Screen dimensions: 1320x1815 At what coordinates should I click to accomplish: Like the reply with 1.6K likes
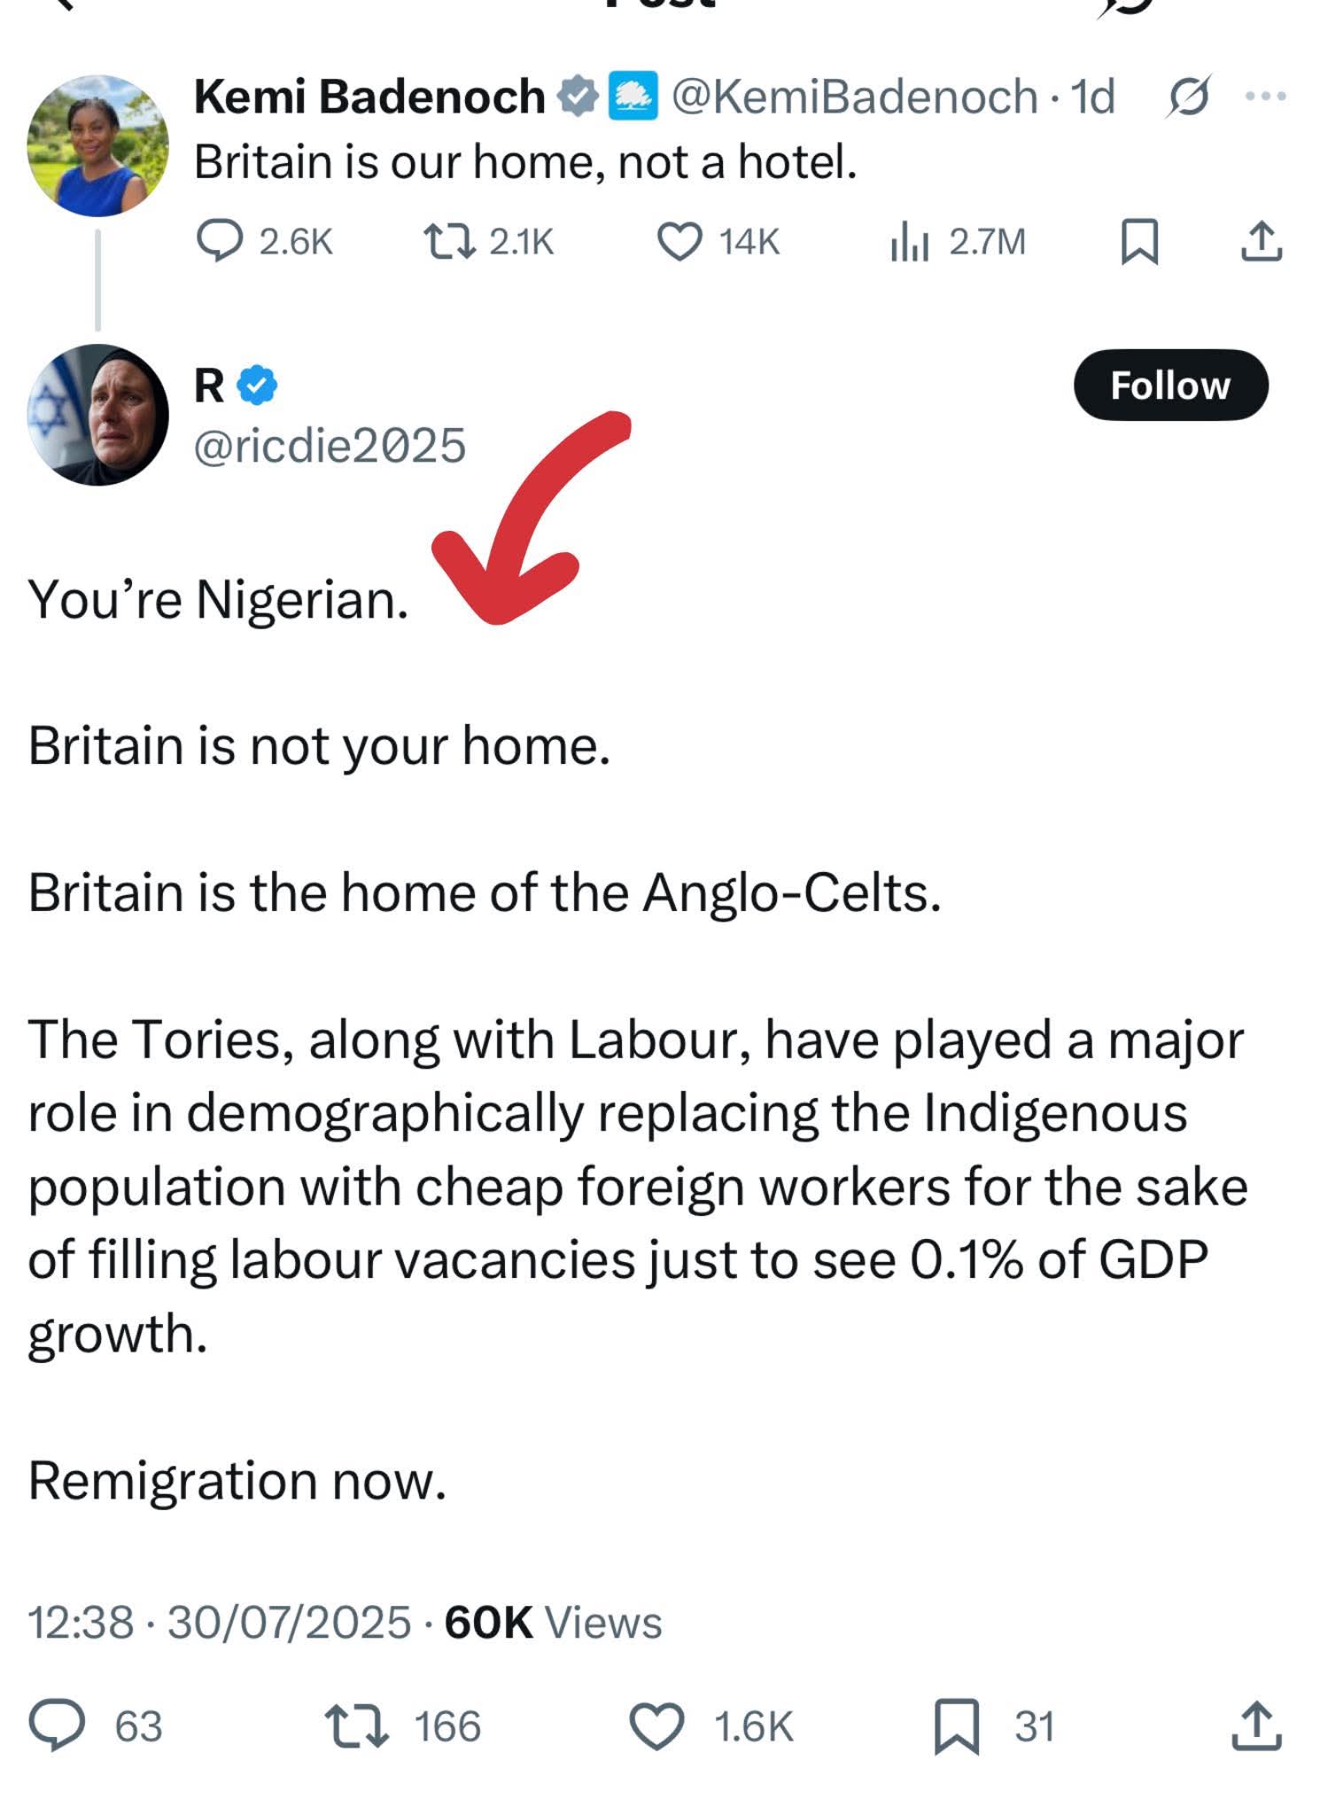(x=656, y=1725)
